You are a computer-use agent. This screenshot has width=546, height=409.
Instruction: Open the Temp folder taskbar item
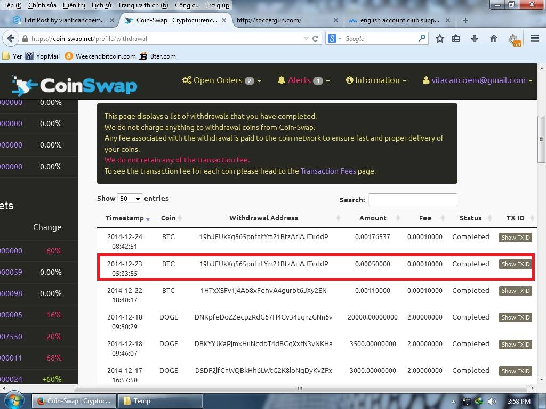pos(160,401)
